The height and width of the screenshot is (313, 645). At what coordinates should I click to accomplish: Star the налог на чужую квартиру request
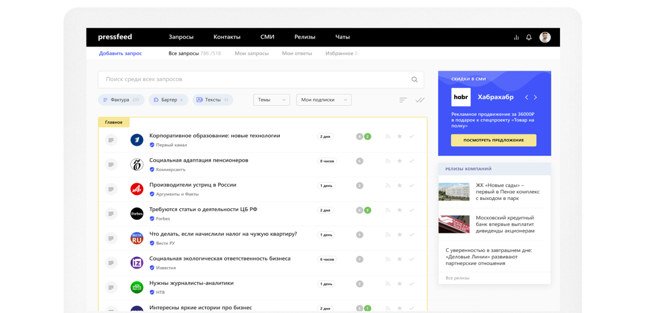tap(400, 235)
